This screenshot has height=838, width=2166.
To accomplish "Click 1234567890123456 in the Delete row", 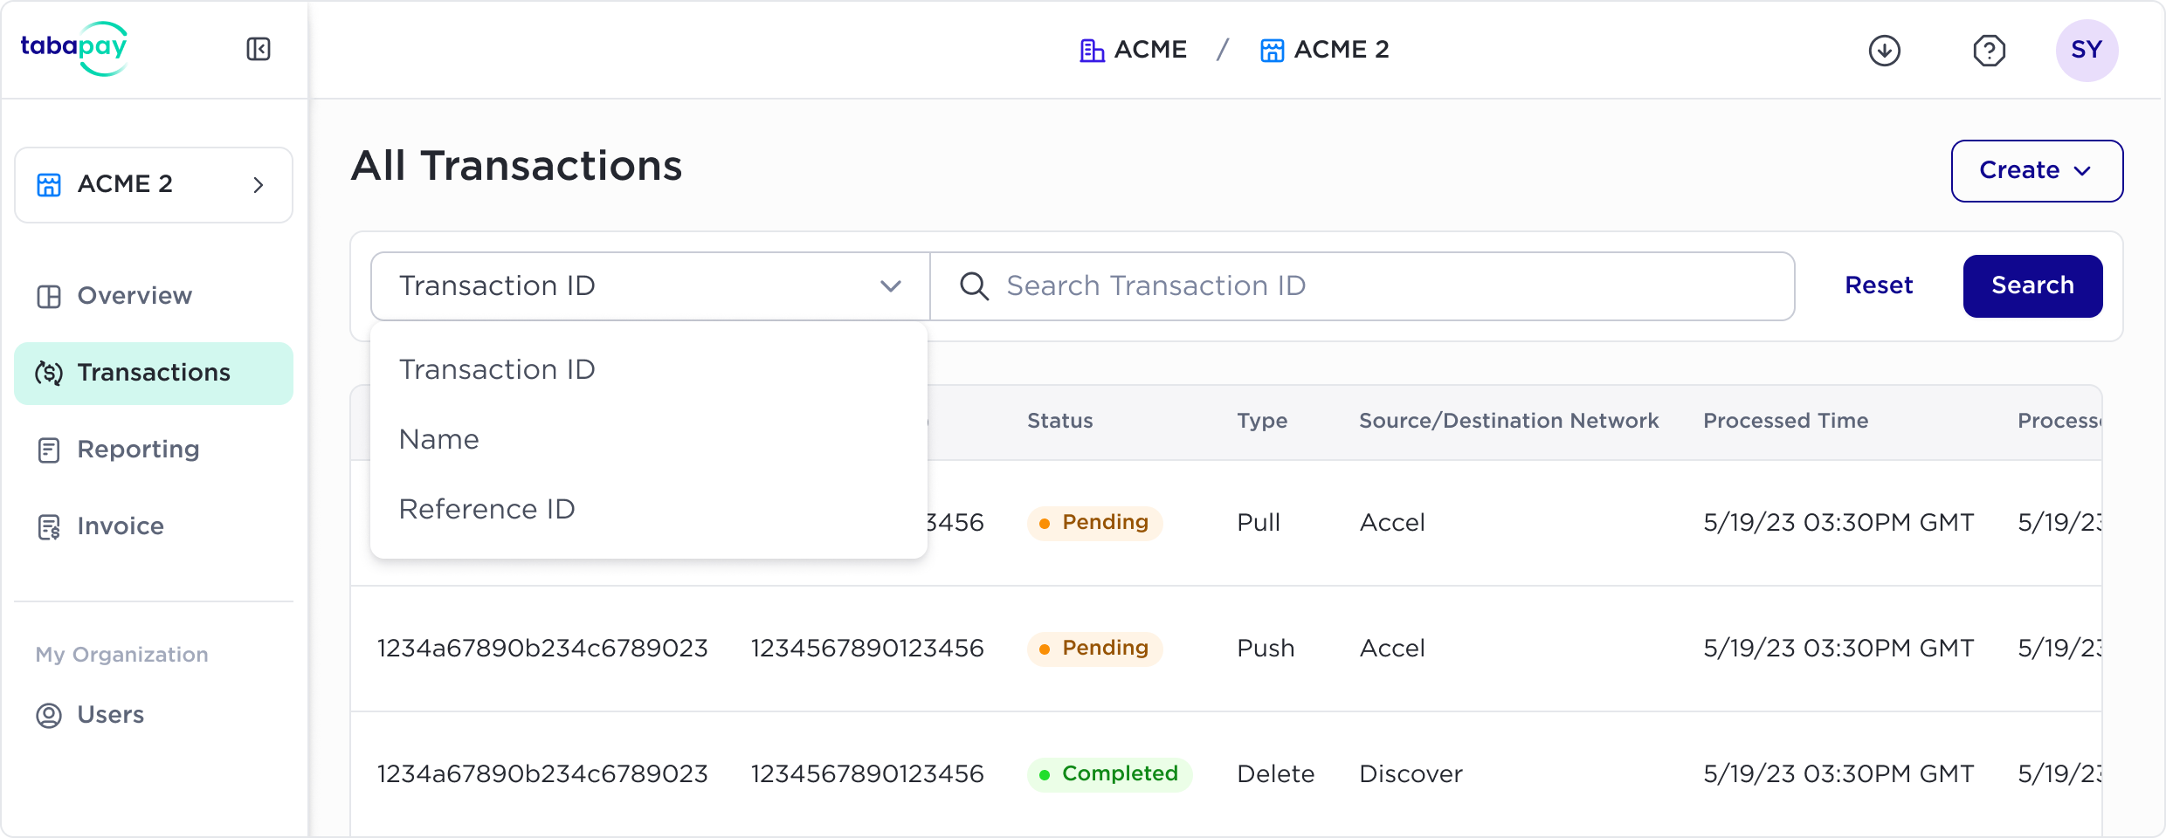I will coord(867,774).
